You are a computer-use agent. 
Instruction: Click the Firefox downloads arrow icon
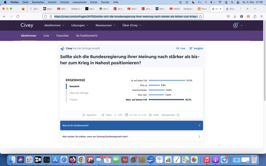click(x=235, y=16)
